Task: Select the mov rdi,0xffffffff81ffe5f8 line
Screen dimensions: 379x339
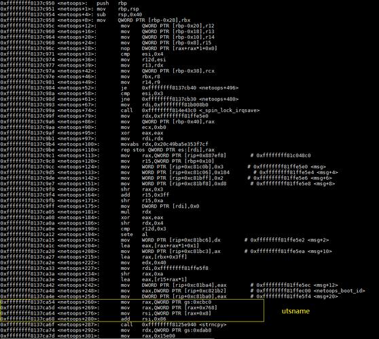Action: point(104,268)
